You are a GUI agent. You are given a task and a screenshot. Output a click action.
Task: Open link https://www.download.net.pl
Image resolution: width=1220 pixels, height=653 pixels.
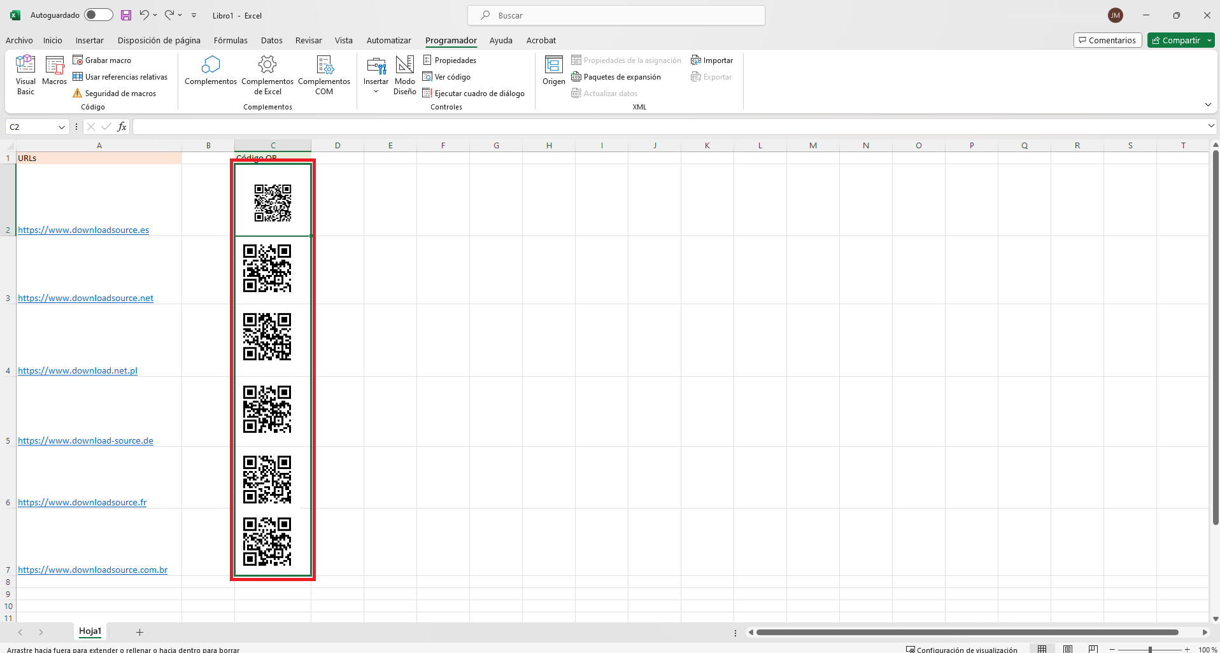pyautogui.click(x=78, y=370)
